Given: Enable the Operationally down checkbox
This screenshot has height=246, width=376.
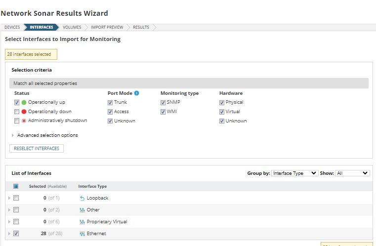Looking at the screenshot, I should pyautogui.click(x=17, y=112).
